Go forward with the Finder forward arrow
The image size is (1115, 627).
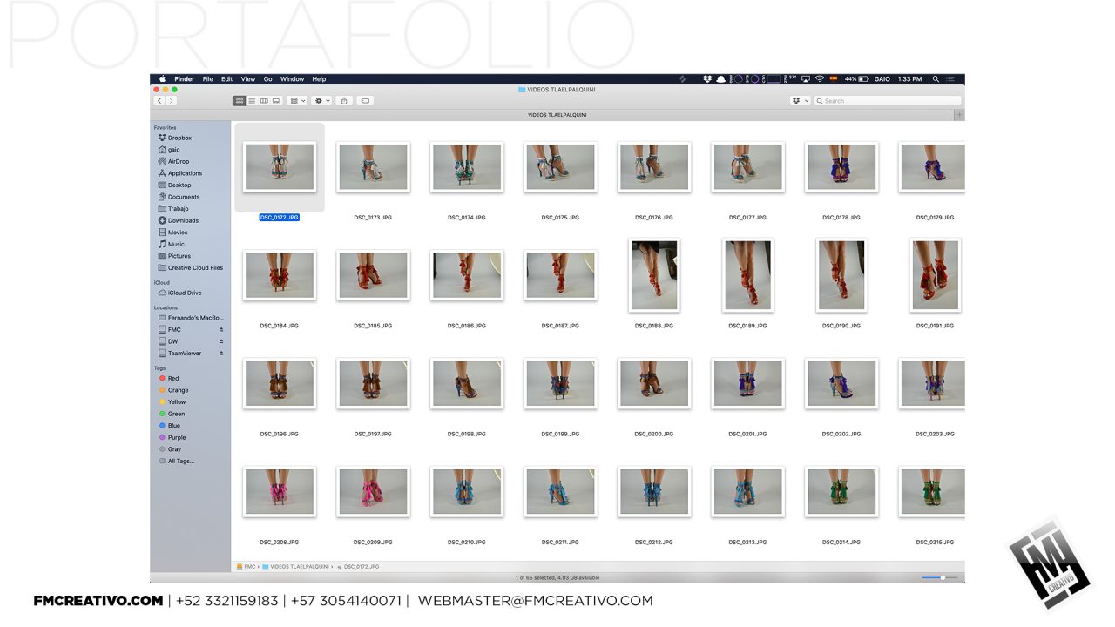(171, 101)
